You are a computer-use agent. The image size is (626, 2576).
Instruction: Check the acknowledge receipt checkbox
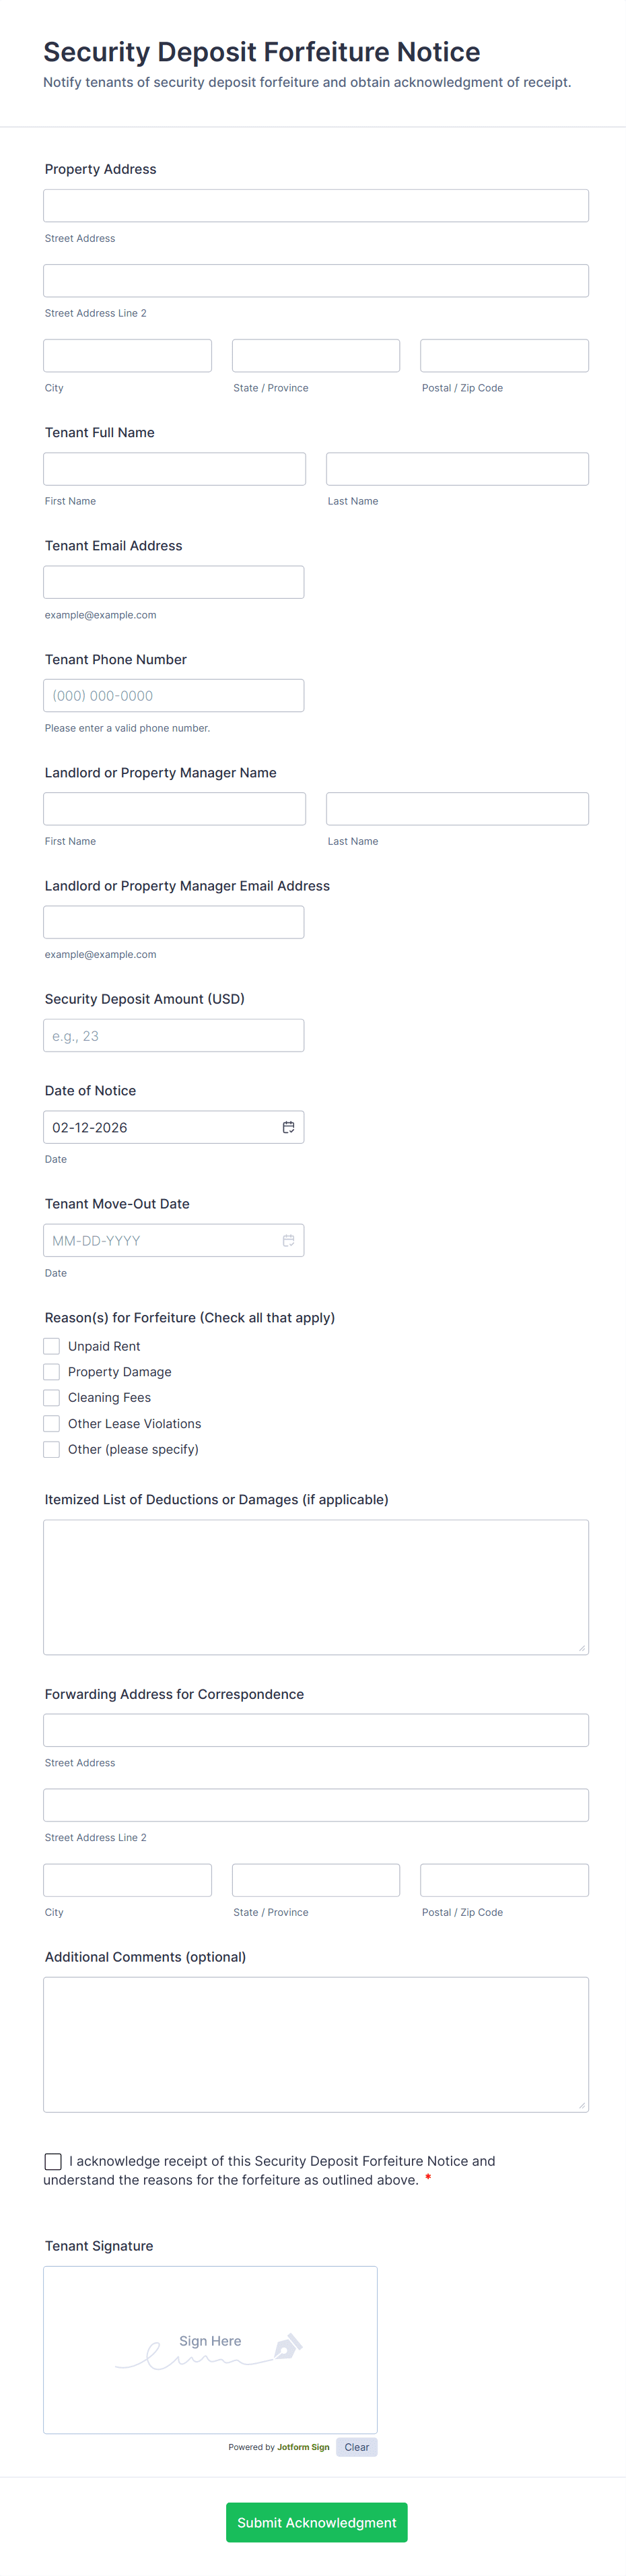pos(53,2161)
